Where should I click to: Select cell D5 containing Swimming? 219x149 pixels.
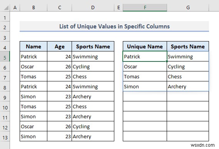[93, 56]
